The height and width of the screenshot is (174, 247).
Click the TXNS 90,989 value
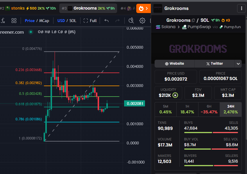click(165, 128)
